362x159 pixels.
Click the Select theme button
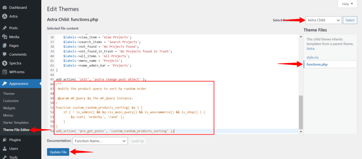tap(350, 20)
